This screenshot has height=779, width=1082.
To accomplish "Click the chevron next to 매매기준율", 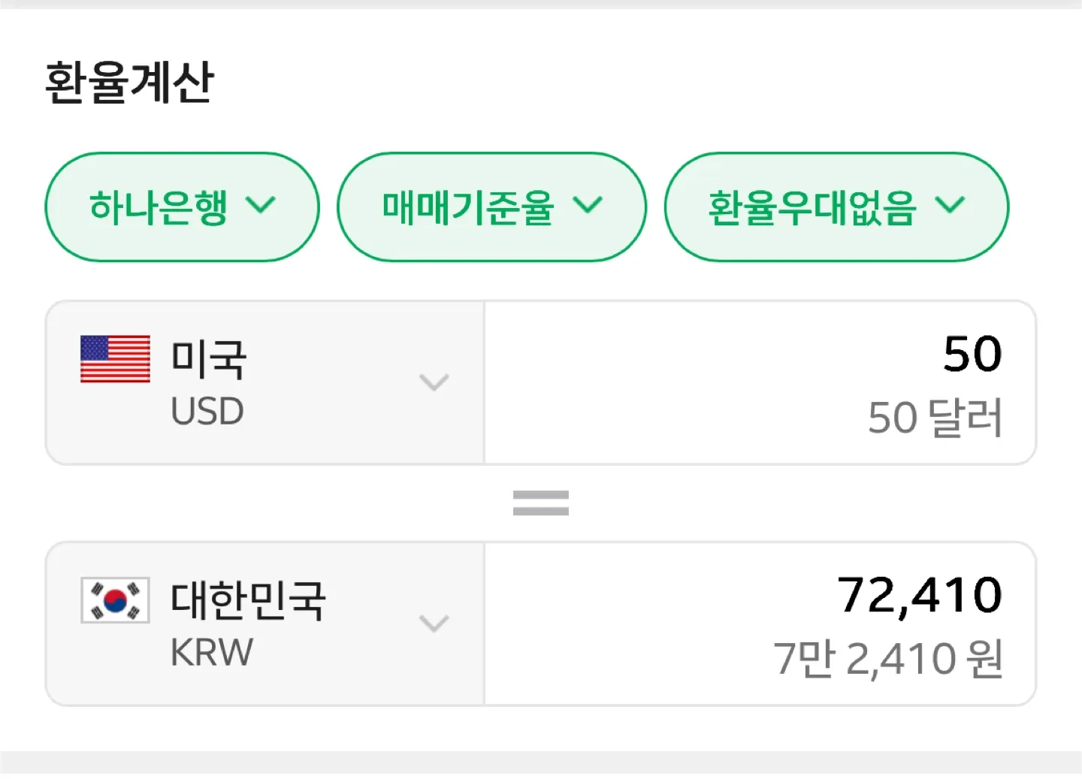I will [588, 205].
